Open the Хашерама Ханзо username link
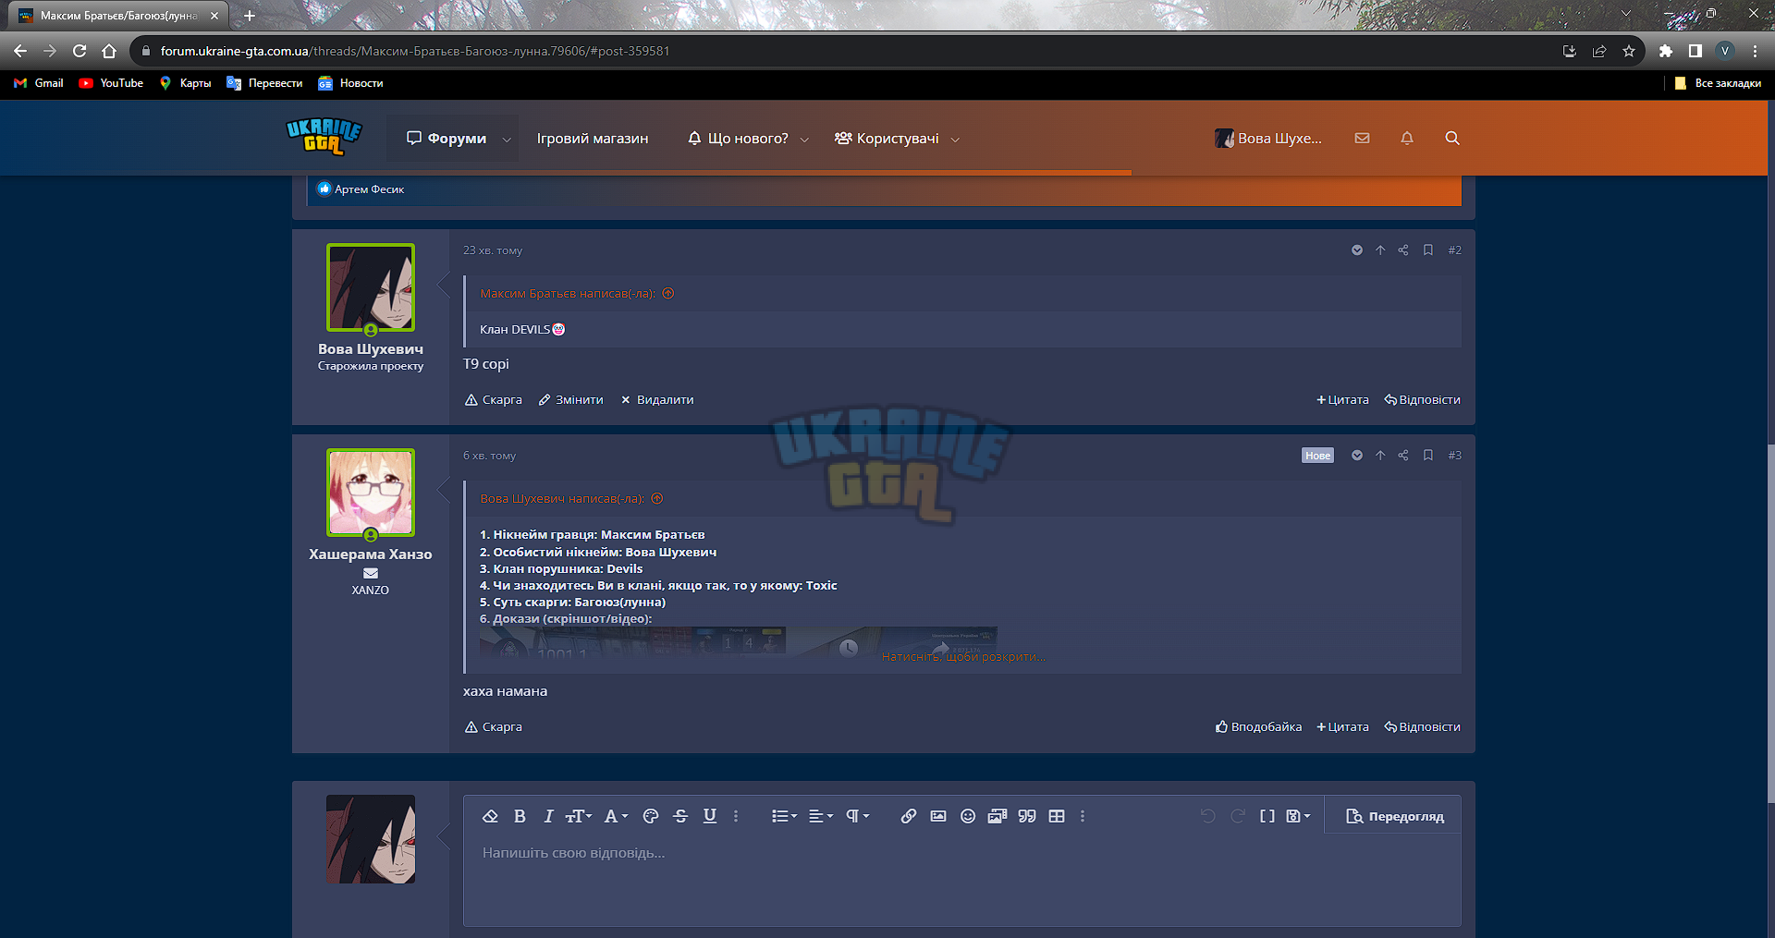1775x938 pixels. tap(371, 554)
